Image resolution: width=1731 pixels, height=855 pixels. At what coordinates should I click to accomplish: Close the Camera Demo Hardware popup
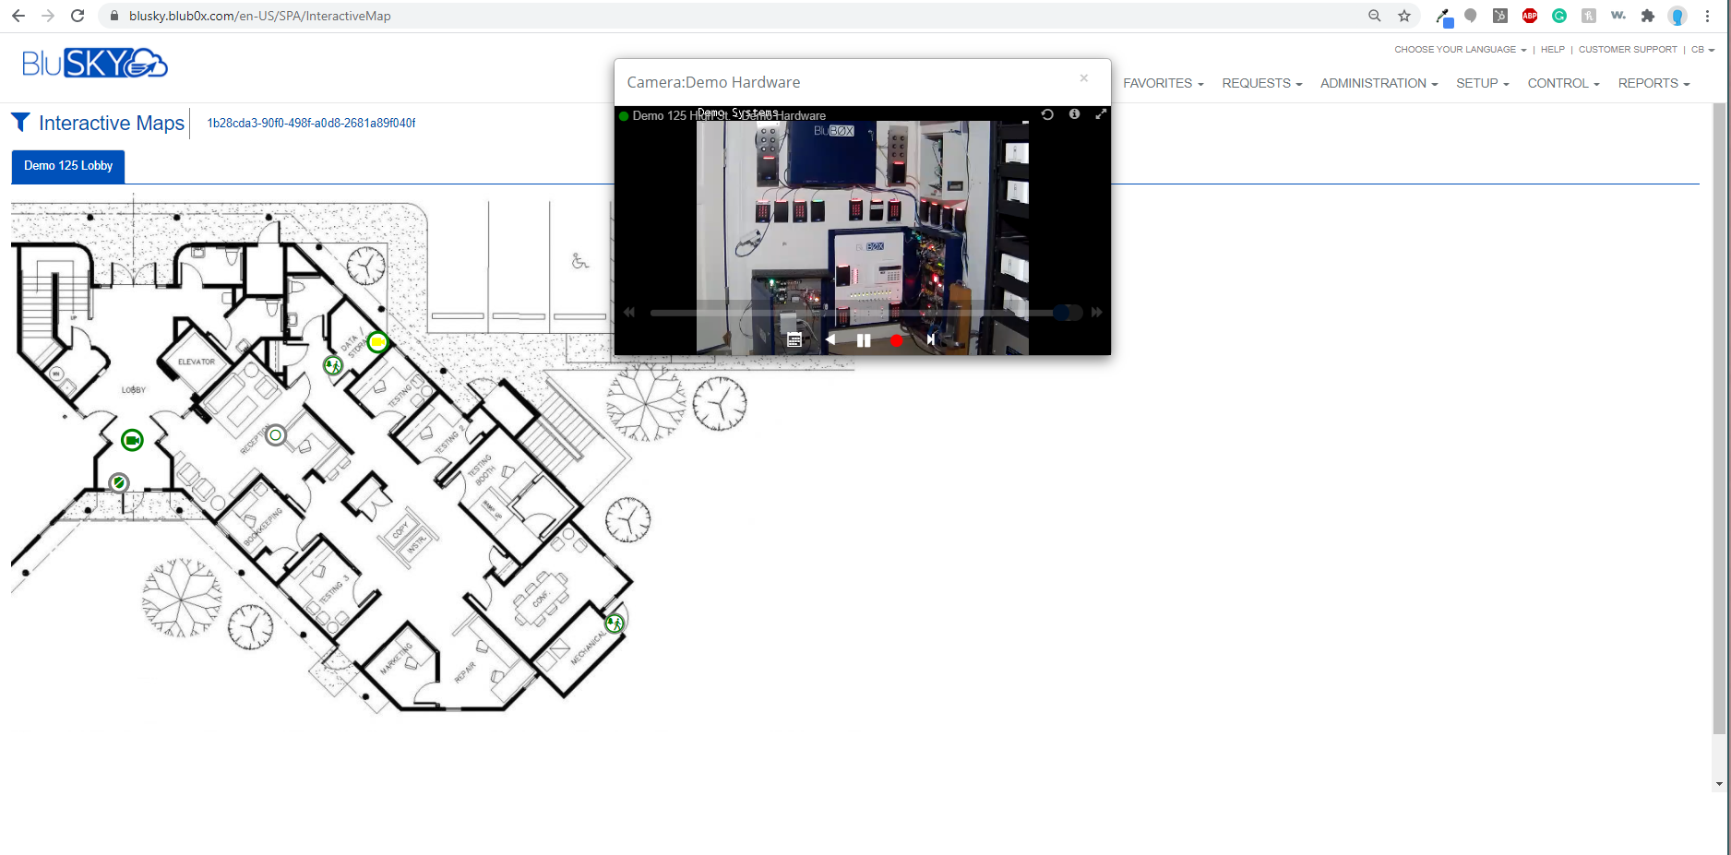click(1084, 78)
